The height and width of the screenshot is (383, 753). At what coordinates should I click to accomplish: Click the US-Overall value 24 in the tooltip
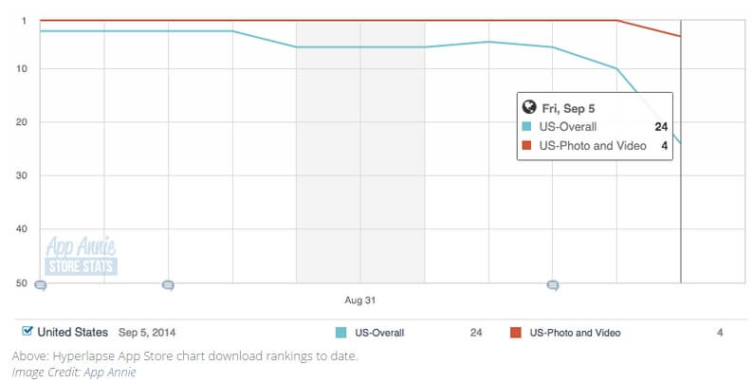(661, 126)
